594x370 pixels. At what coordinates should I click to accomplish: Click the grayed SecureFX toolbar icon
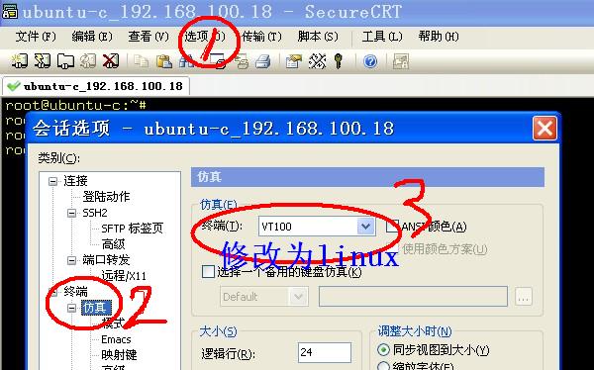(x=400, y=61)
